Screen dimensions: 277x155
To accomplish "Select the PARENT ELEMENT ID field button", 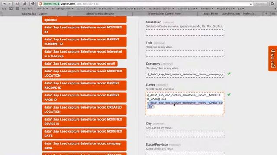I will point(84,42).
